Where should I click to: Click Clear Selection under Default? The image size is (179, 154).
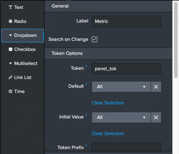pyautogui.click(x=108, y=103)
